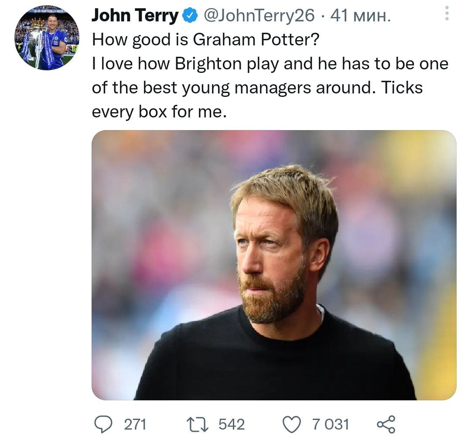Click the retweet count 542
The height and width of the screenshot is (444, 471).
click(x=231, y=424)
